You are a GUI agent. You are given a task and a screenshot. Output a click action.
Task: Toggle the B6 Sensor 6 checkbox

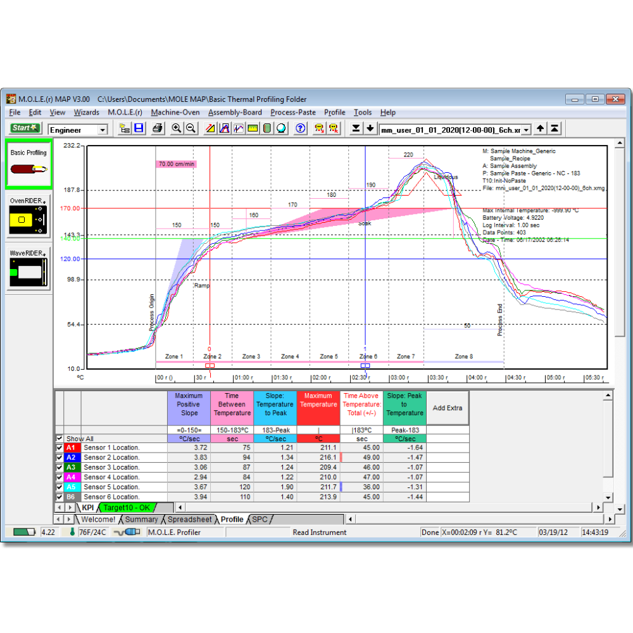[60, 497]
